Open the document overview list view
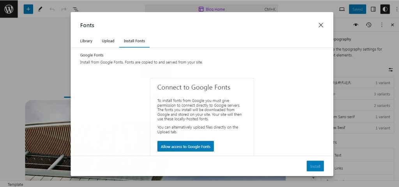Screen dimensions: 399x187 (x=76, y=9)
